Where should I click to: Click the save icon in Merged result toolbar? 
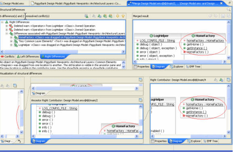223,16
